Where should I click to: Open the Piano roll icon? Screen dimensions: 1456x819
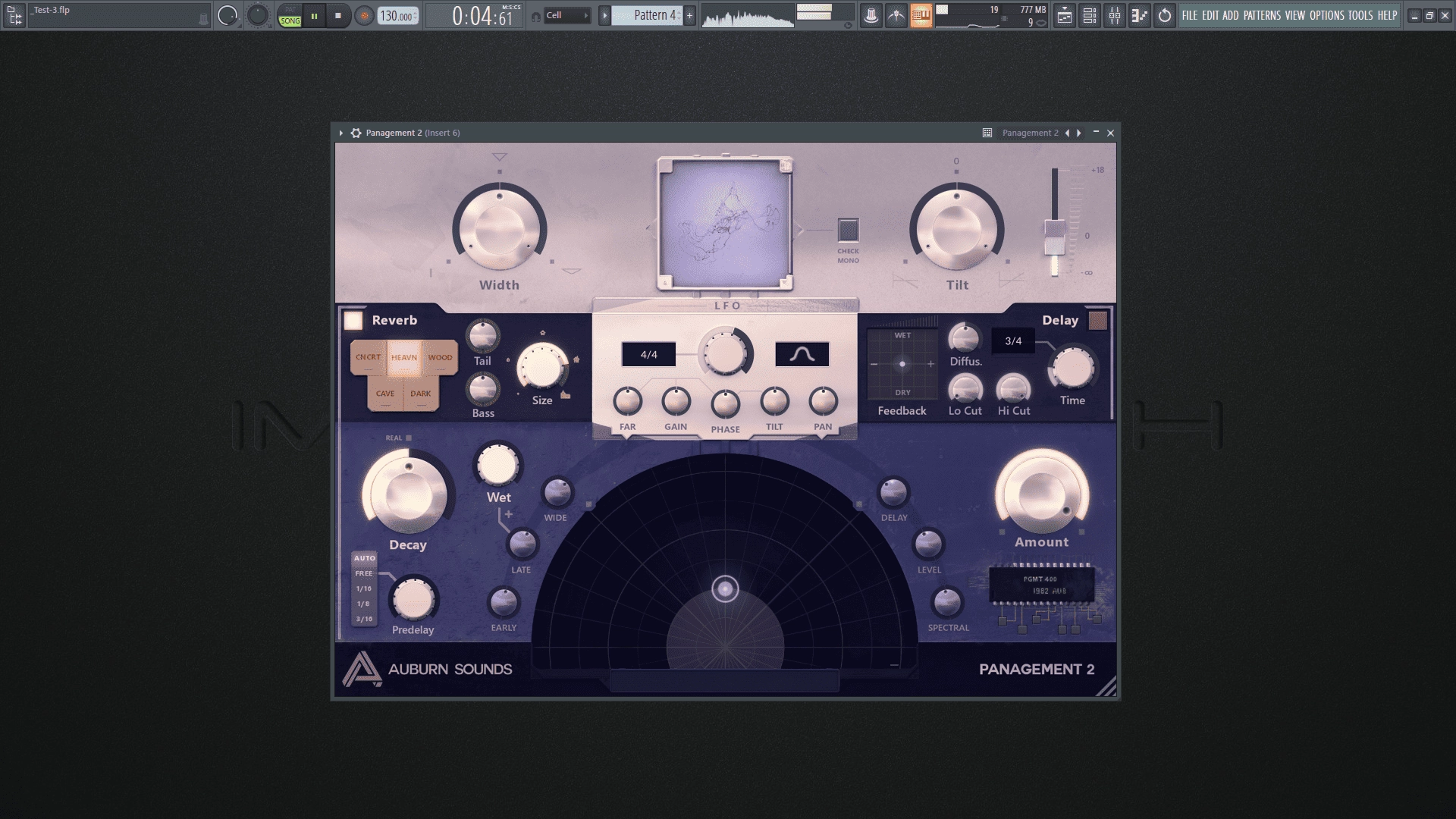pyautogui.click(x=1140, y=15)
